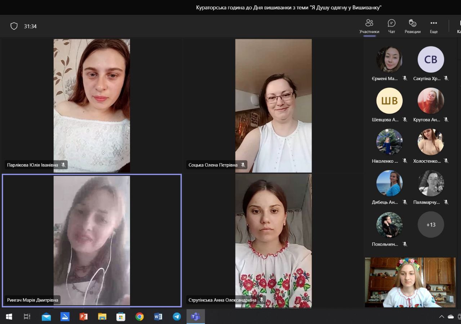Image resolution: width=461 pixels, height=324 pixels.
Task: Switch to Microsoft Teams taskbar icon
Action: [x=196, y=316]
